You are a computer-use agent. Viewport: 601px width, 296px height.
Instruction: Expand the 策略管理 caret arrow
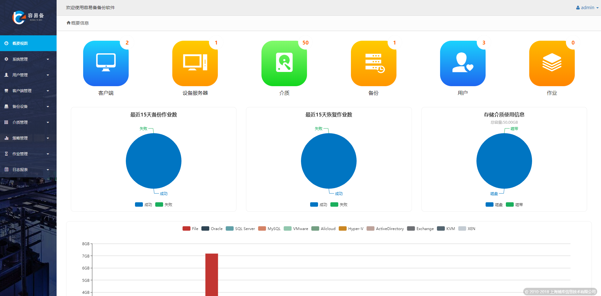pos(48,138)
